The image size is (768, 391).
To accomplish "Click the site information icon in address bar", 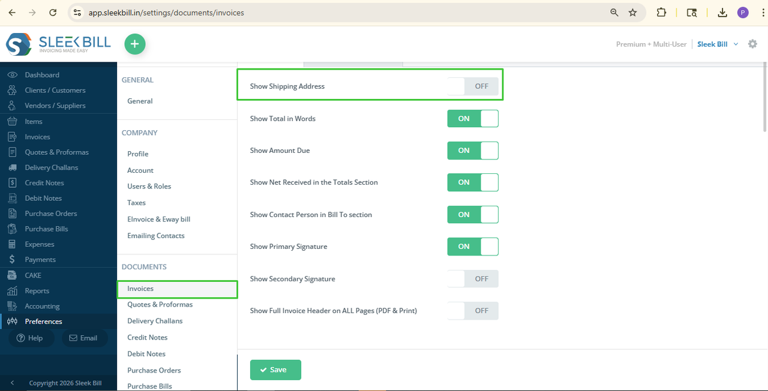I will pos(76,12).
